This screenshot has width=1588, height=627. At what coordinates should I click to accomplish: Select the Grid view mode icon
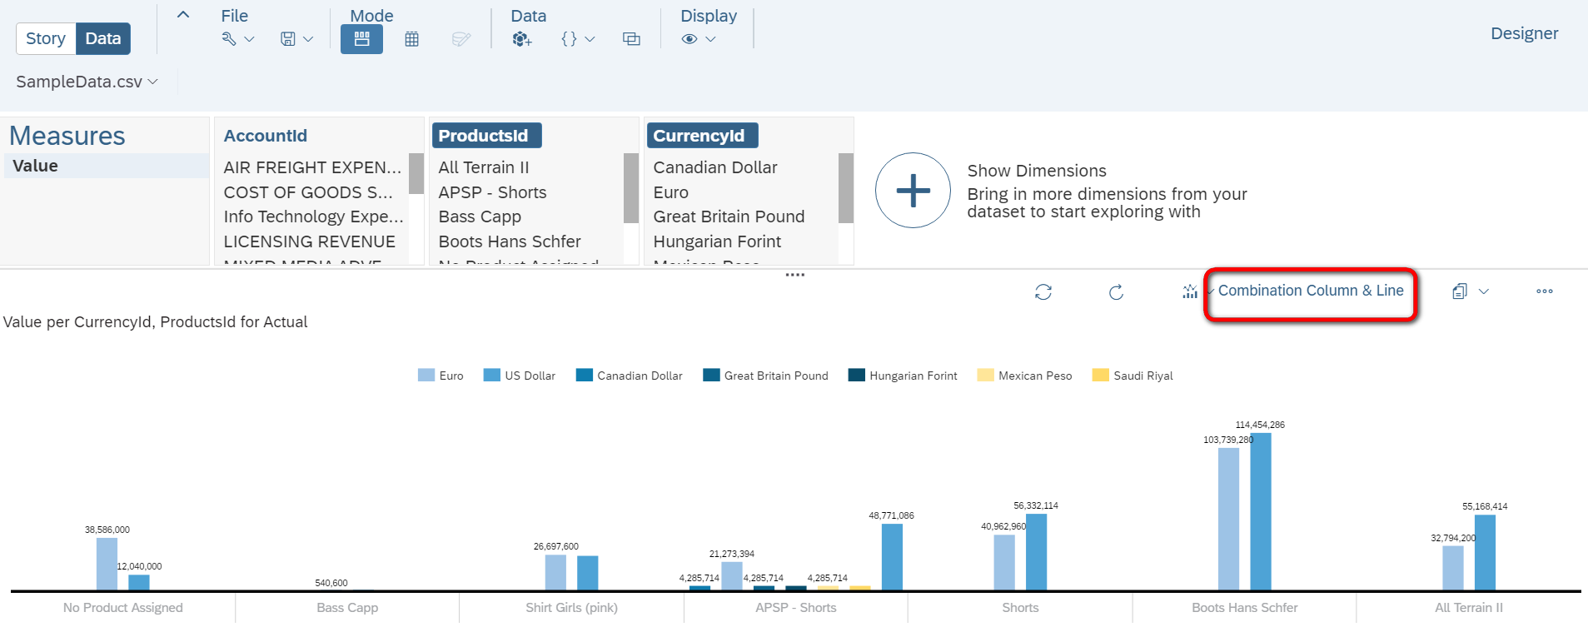point(411,38)
